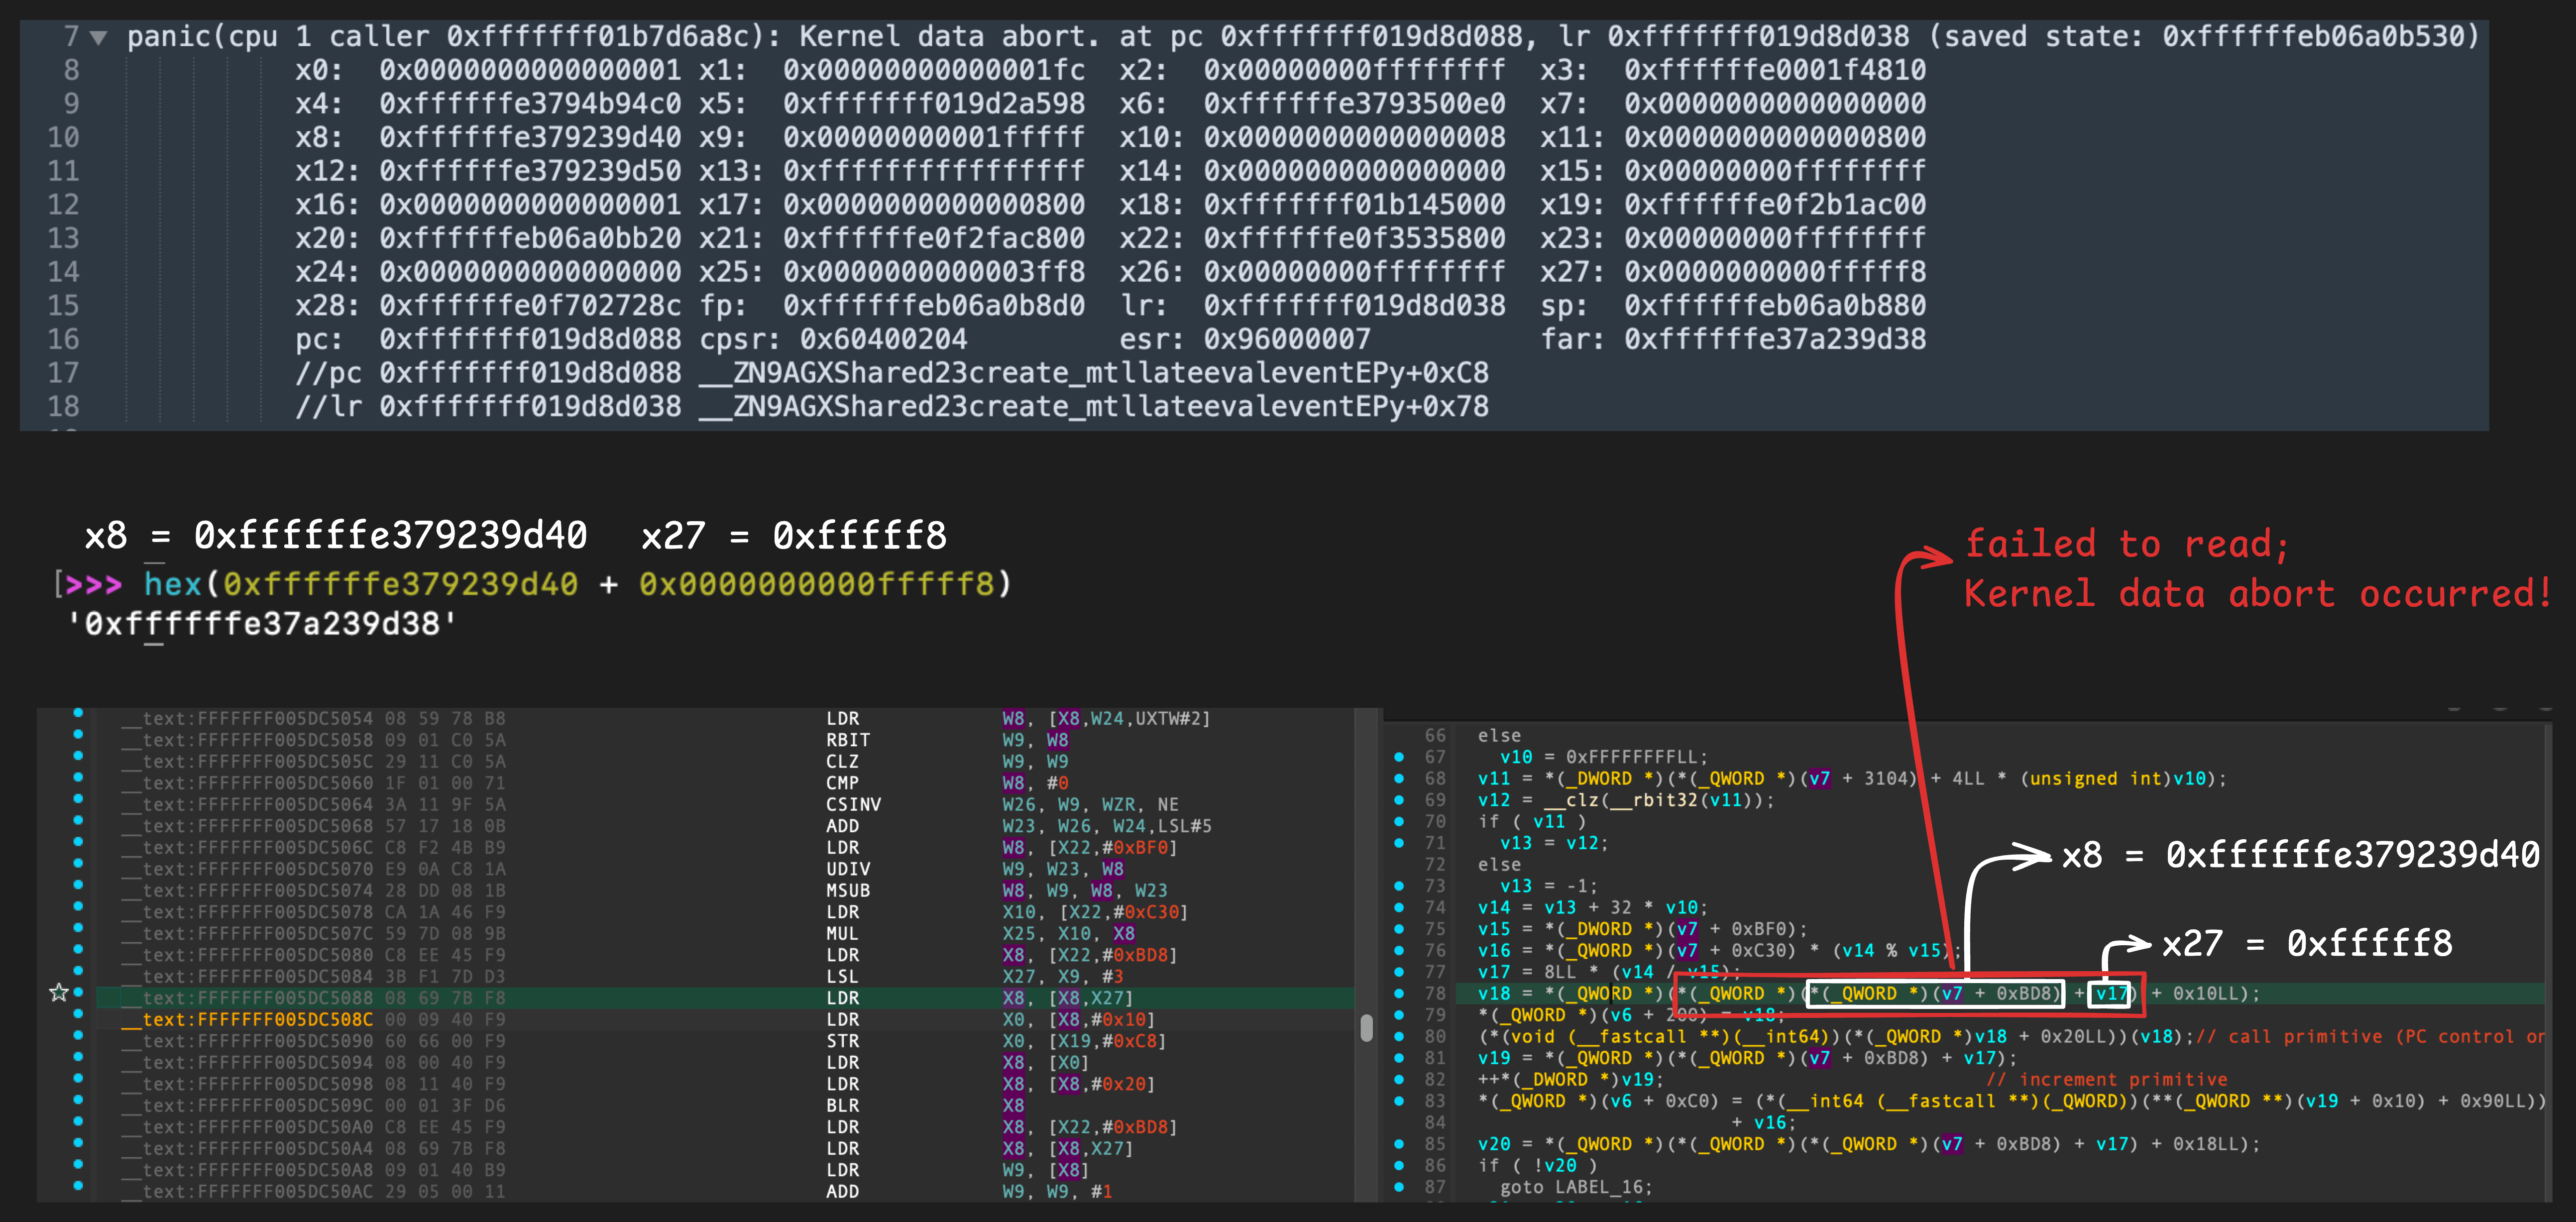Click the v17 variable boxed on line 78
Image resolution: width=2576 pixels, height=1222 pixels.
[x=2110, y=993]
